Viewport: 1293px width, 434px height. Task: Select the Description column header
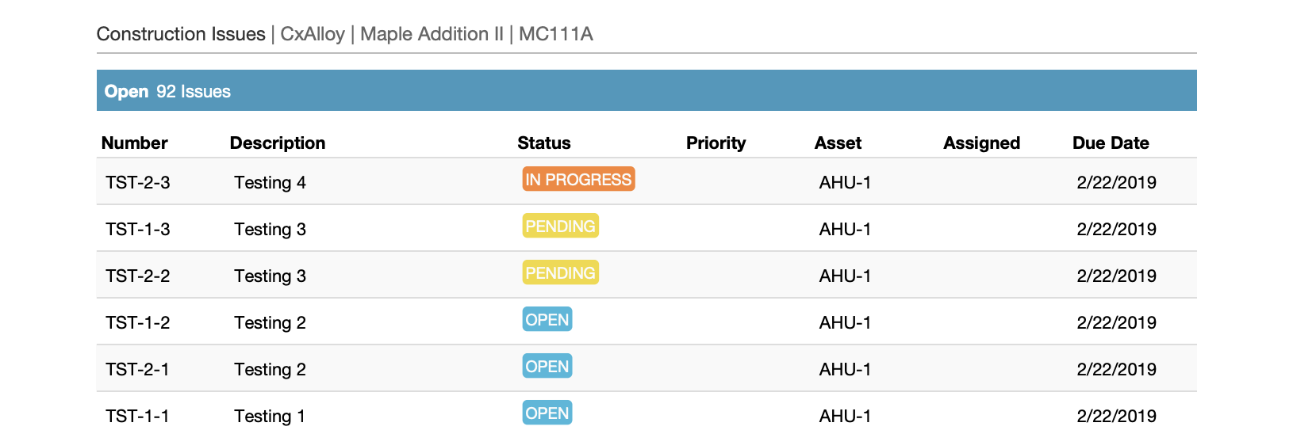[x=278, y=143]
